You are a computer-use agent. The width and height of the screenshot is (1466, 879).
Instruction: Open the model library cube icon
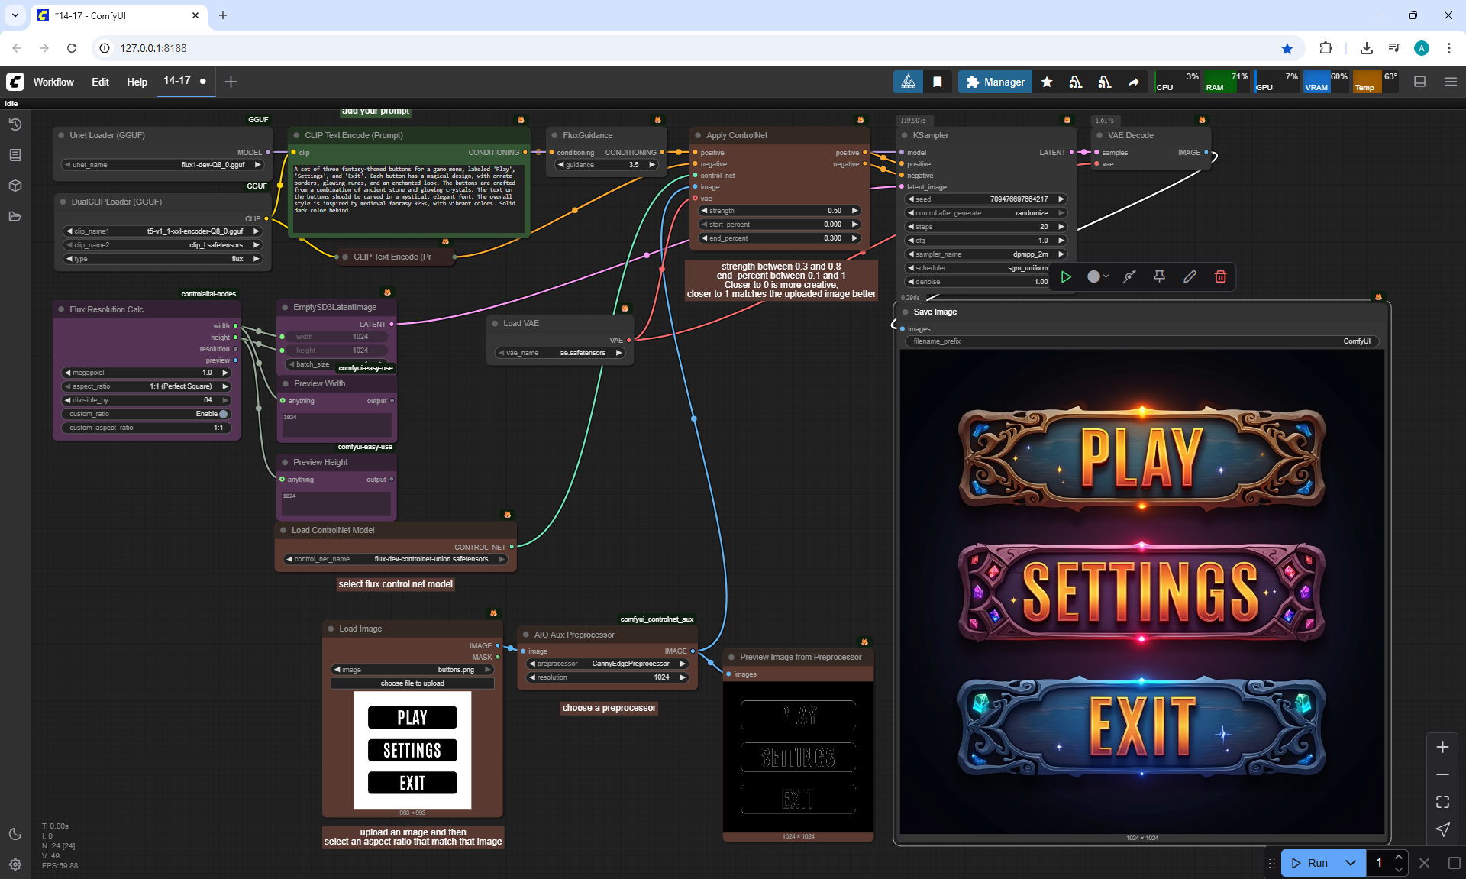coord(15,186)
